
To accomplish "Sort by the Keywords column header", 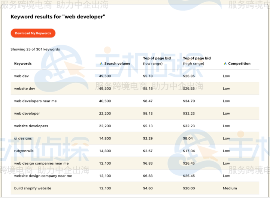I will point(23,64).
